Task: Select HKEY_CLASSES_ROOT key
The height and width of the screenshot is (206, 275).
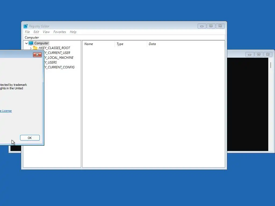Action: [54, 48]
